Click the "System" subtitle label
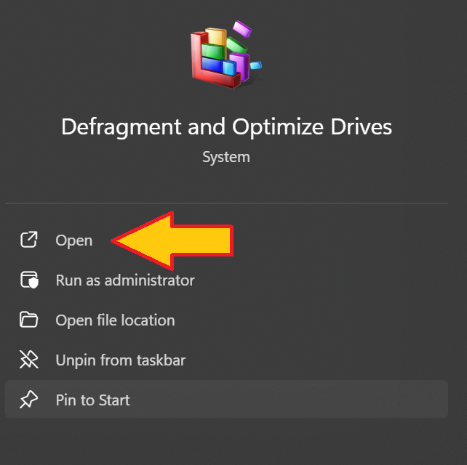The width and height of the screenshot is (467, 465). pos(226,157)
